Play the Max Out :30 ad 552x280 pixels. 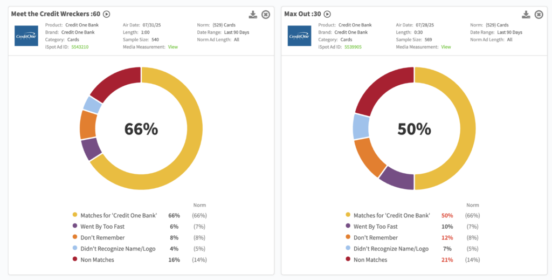(x=327, y=14)
